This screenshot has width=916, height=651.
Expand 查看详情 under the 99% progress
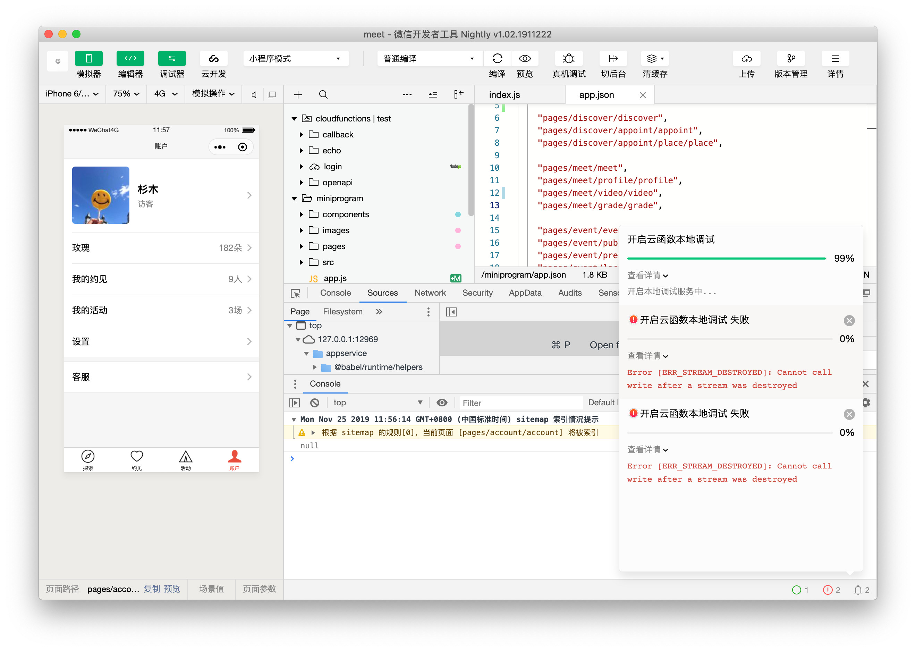click(647, 276)
